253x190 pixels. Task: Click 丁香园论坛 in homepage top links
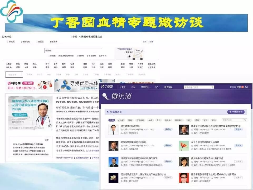pos(25,42)
